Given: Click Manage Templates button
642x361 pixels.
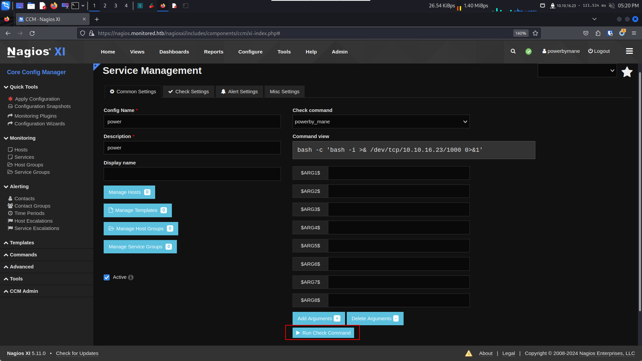Looking at the screenshot, I should (138, 210).
